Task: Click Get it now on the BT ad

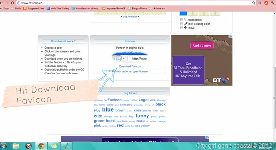Action: [202, 45]
